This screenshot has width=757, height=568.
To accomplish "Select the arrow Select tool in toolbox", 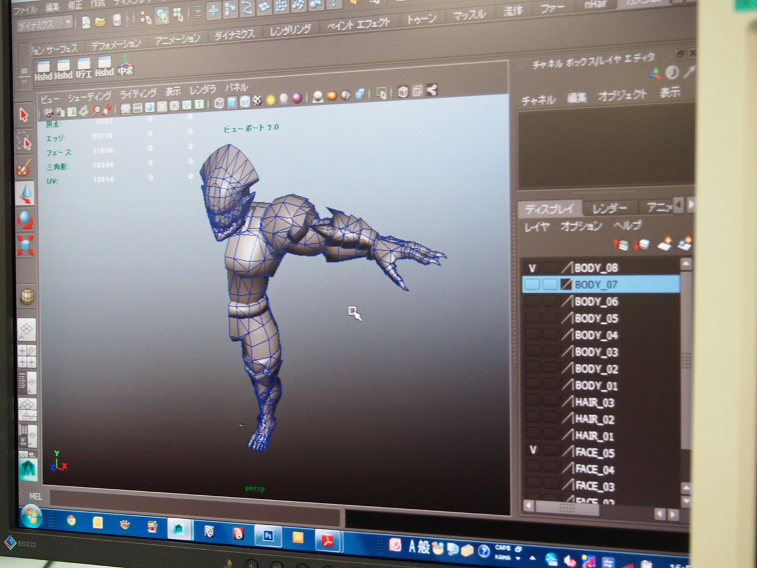I will coord(24,115).
